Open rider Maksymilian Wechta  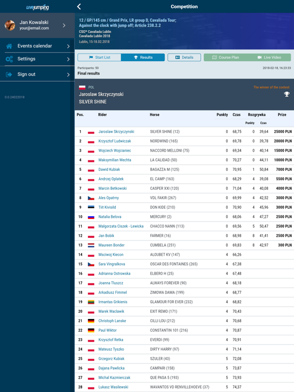tap(114, 160)
